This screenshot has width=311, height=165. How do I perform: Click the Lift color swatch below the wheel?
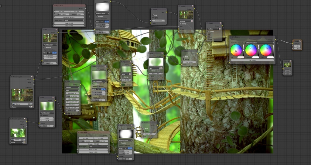pyautogui.click(x=241, y=57)
